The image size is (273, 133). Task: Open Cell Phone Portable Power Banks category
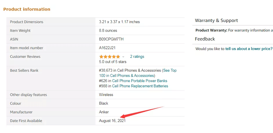[140, 81]
